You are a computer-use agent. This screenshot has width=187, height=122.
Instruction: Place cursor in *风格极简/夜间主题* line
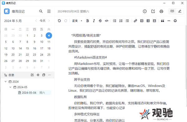(x=86, y=35)
